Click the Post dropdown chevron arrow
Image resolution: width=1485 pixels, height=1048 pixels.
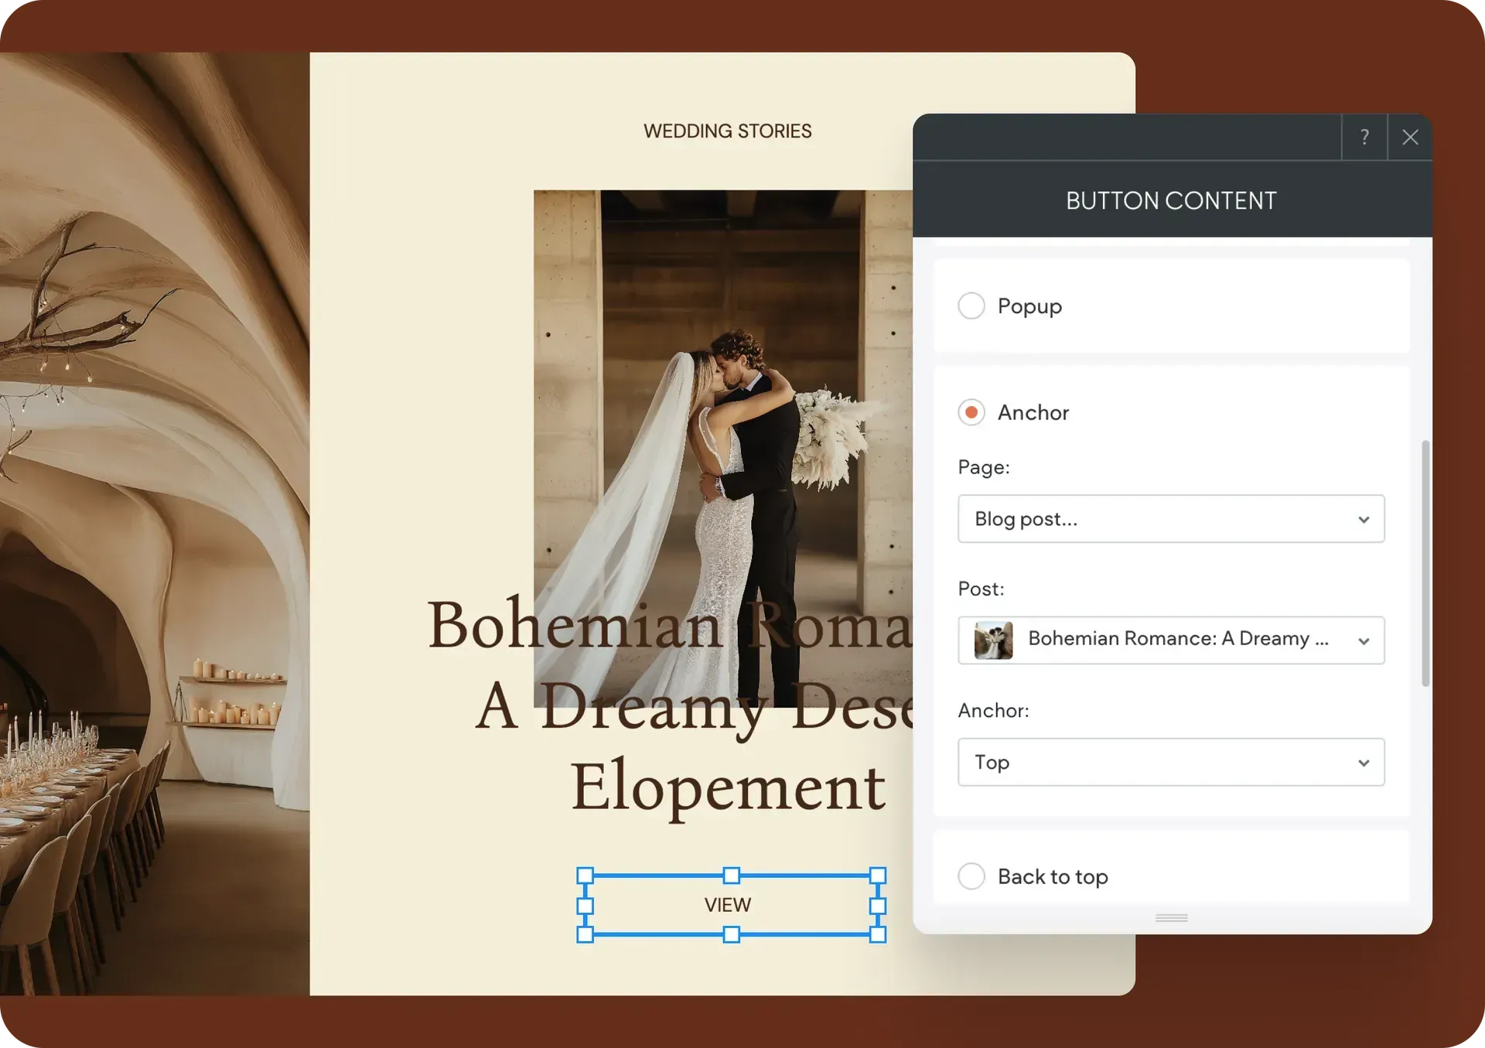pos(1364,641)
